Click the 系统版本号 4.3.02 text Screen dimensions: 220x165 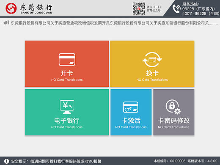click(x=203, y=161)
